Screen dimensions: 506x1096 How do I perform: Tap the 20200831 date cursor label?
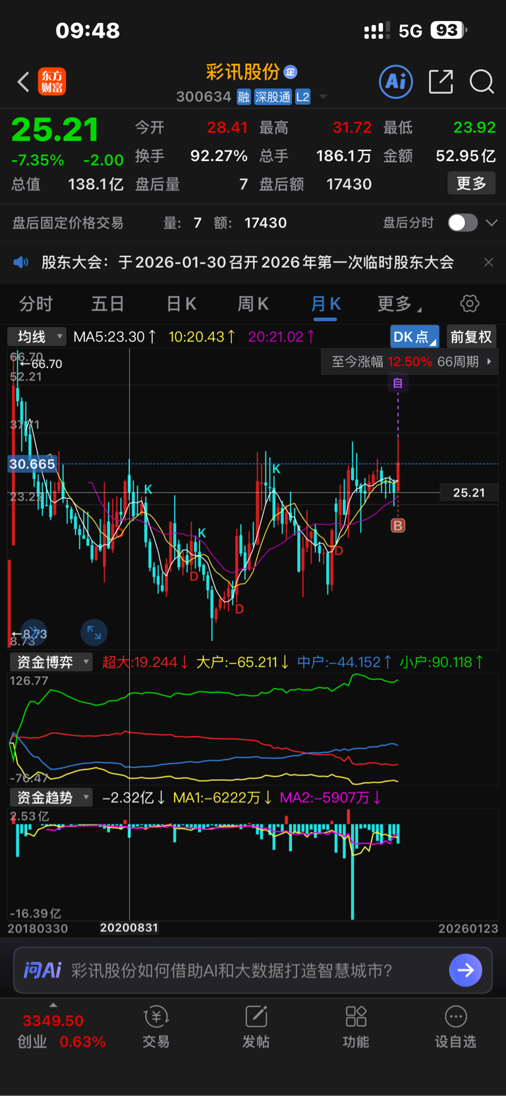(x=129, y=928)
